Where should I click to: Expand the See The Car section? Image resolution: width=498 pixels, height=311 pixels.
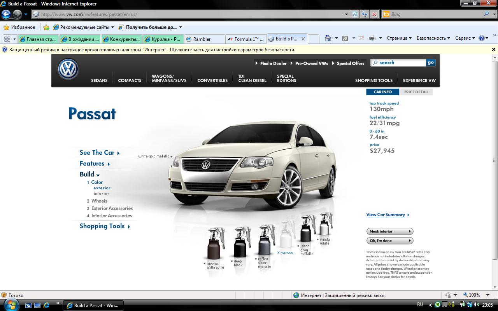click(99, 153)
